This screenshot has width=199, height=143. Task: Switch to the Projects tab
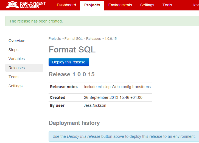pos(92,5)
